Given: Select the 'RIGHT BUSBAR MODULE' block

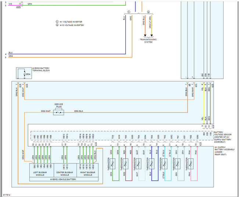Looking at the screenshot, I should click(88, 170).
